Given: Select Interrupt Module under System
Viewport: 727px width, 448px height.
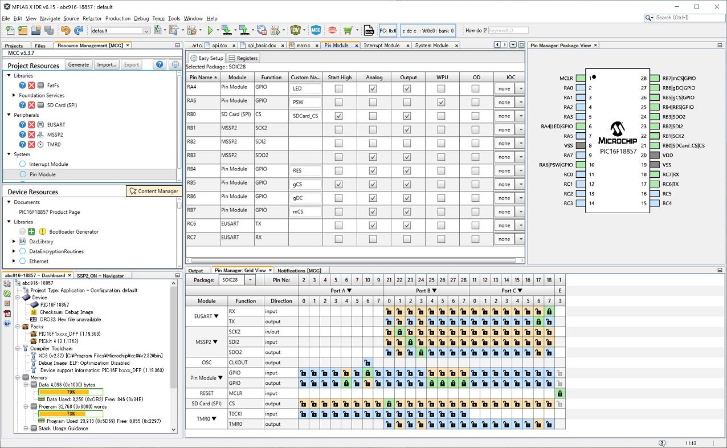Looking at the screenshot, I should click(x=48, y=164).
